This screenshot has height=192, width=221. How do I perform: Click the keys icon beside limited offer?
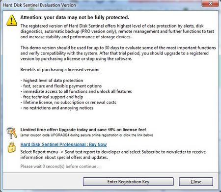(12, 133)
